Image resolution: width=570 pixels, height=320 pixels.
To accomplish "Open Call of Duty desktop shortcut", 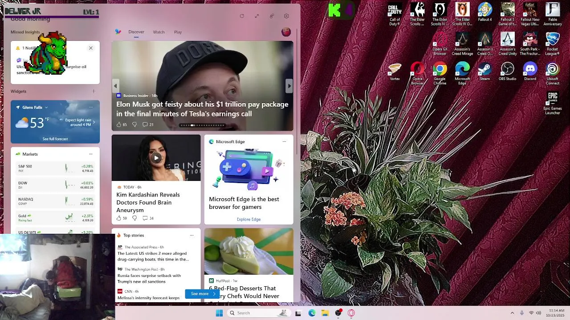I will pyautogui.click(x=395, y=15).
